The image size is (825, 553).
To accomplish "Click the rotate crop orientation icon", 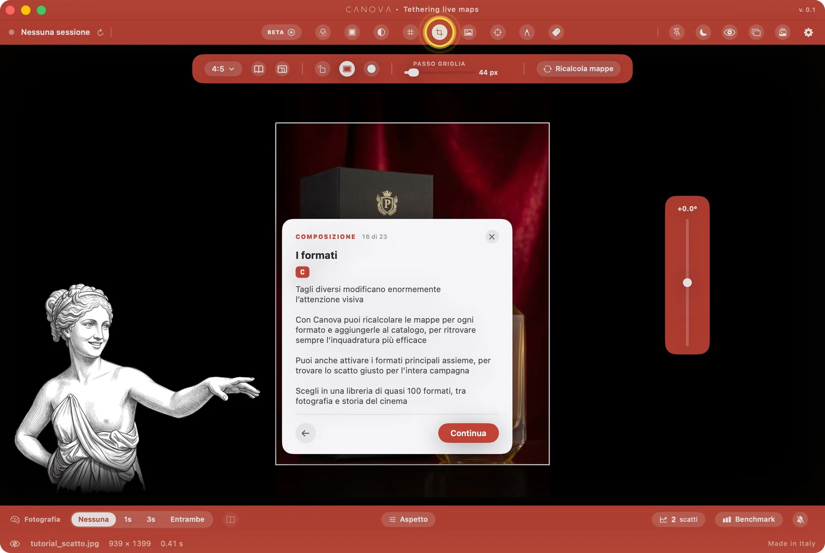I will 322,69.
